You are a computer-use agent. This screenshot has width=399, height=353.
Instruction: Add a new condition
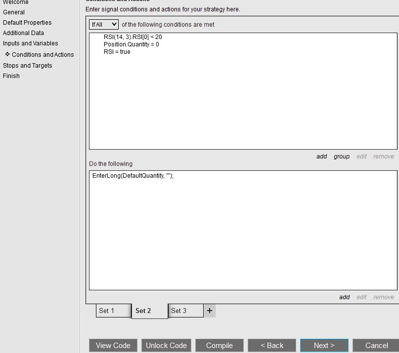click(x=322, y=157)
